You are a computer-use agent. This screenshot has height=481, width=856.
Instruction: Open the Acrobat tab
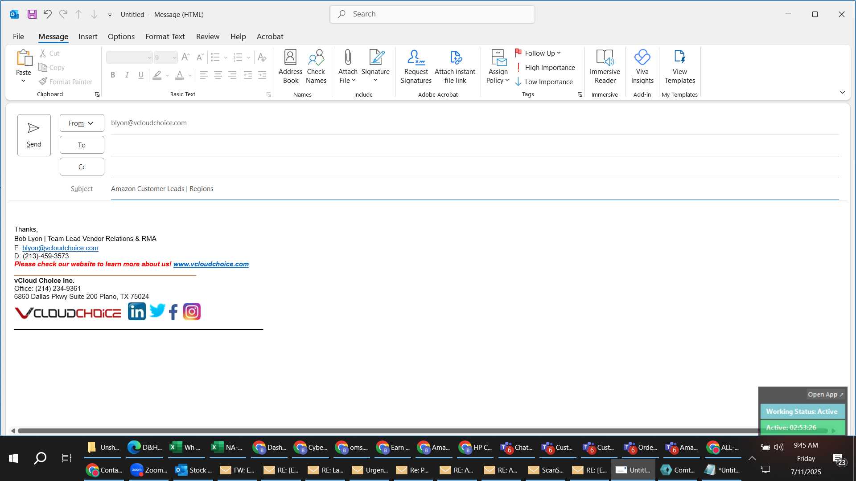point(270,37)
